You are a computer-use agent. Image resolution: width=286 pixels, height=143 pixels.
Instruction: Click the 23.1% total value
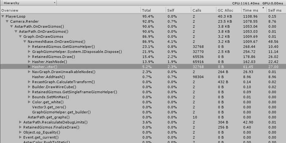point(147,47)
